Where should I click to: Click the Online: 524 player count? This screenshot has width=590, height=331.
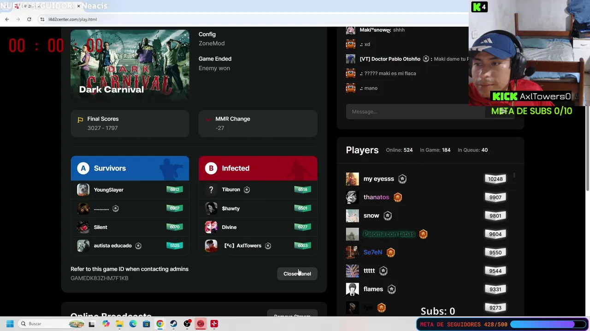(x=399, y=150)
